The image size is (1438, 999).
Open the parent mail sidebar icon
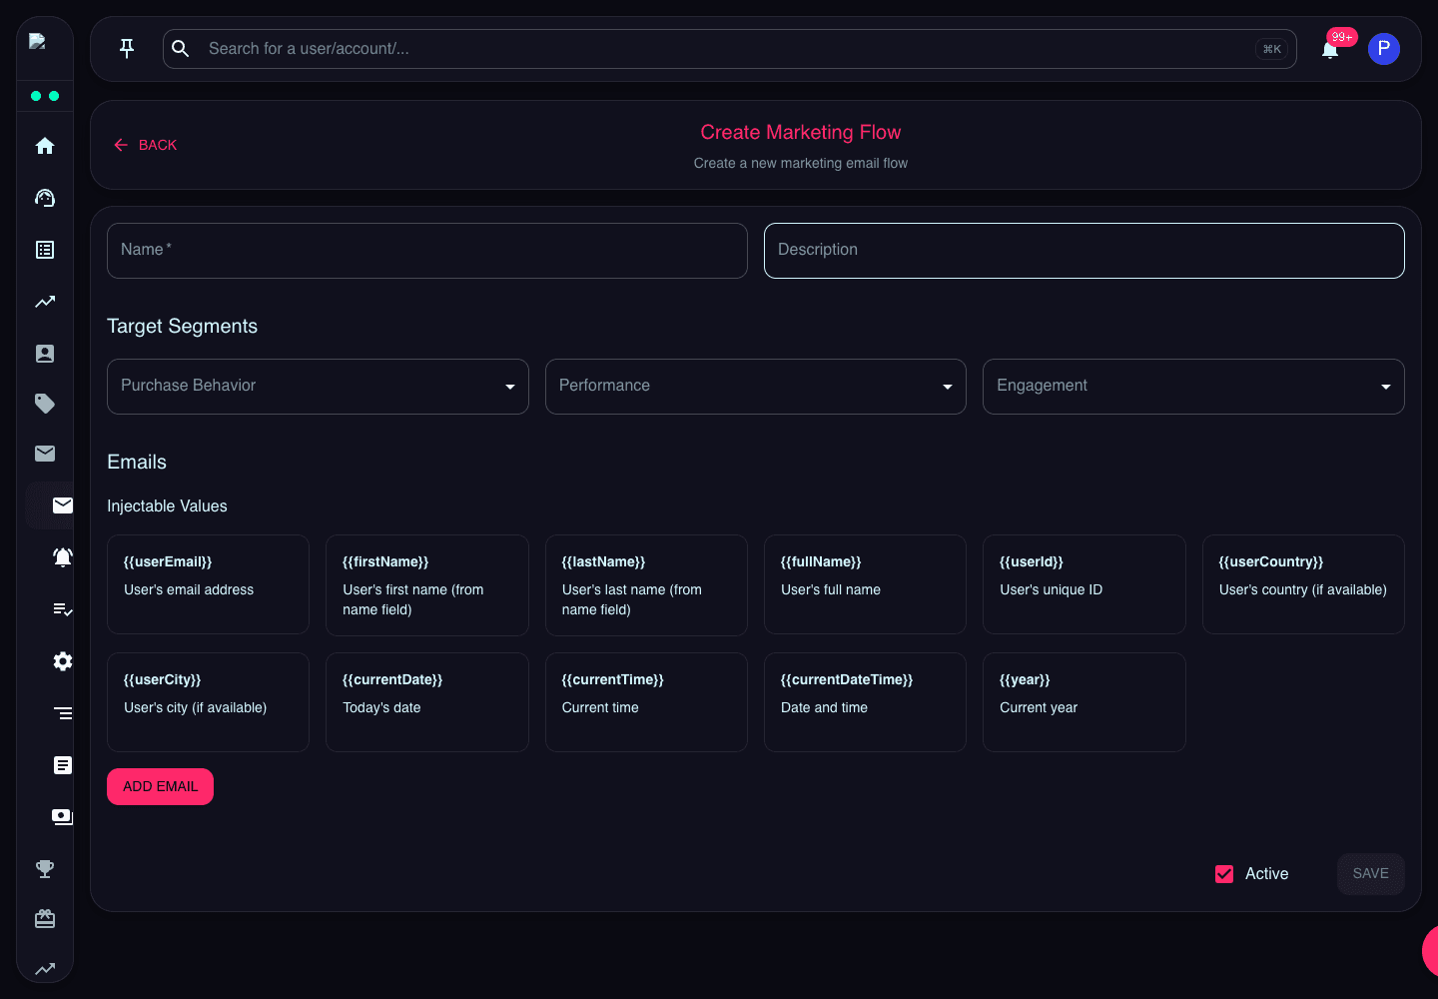coord(45,454)
